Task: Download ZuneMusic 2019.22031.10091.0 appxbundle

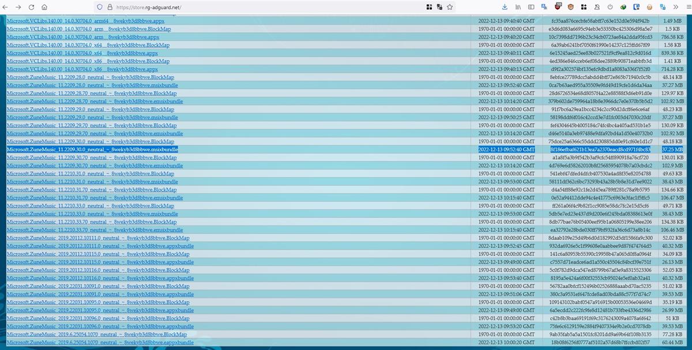Action: tap(100, 295)
